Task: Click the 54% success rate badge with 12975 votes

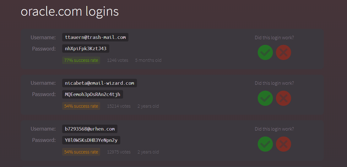Action: 81,152
